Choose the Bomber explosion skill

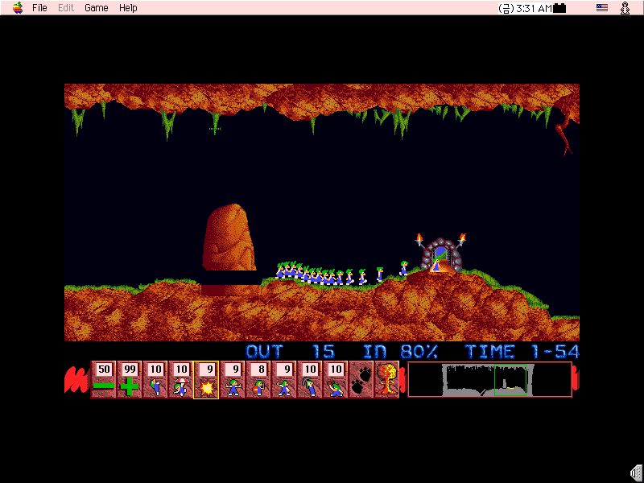click(x=206, y=380)
